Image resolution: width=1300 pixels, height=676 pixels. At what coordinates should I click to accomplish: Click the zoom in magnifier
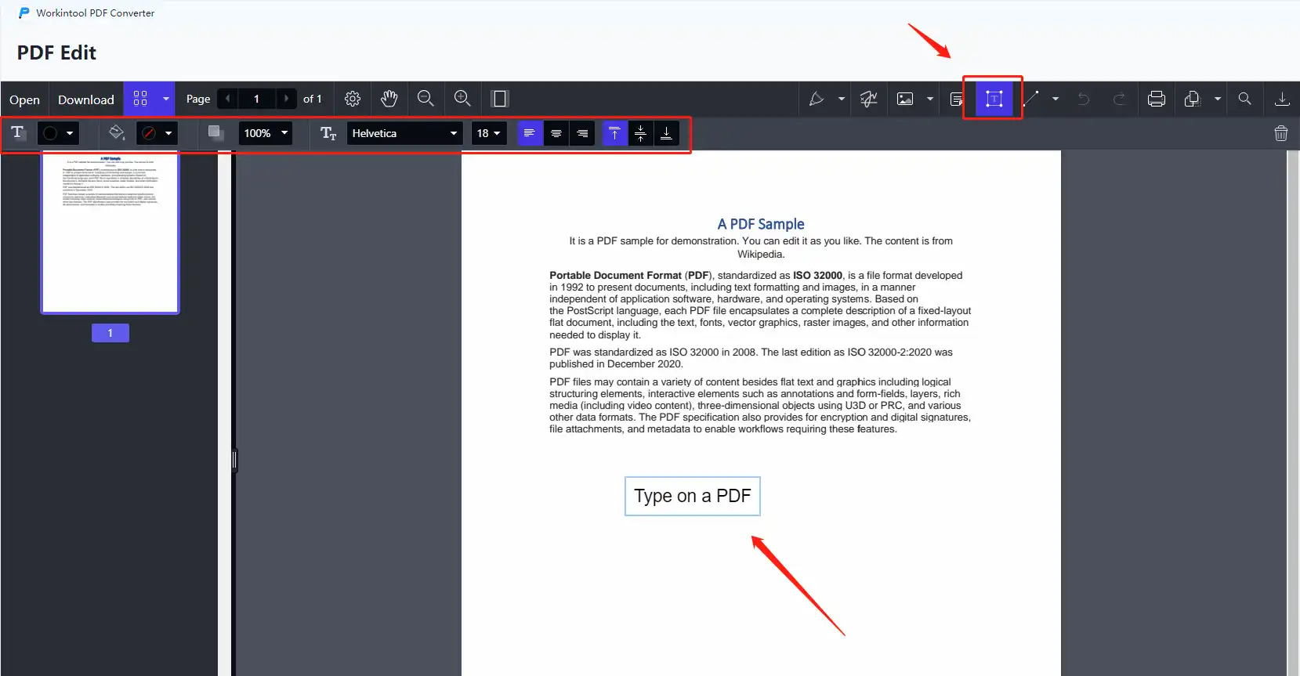point(462,99)
